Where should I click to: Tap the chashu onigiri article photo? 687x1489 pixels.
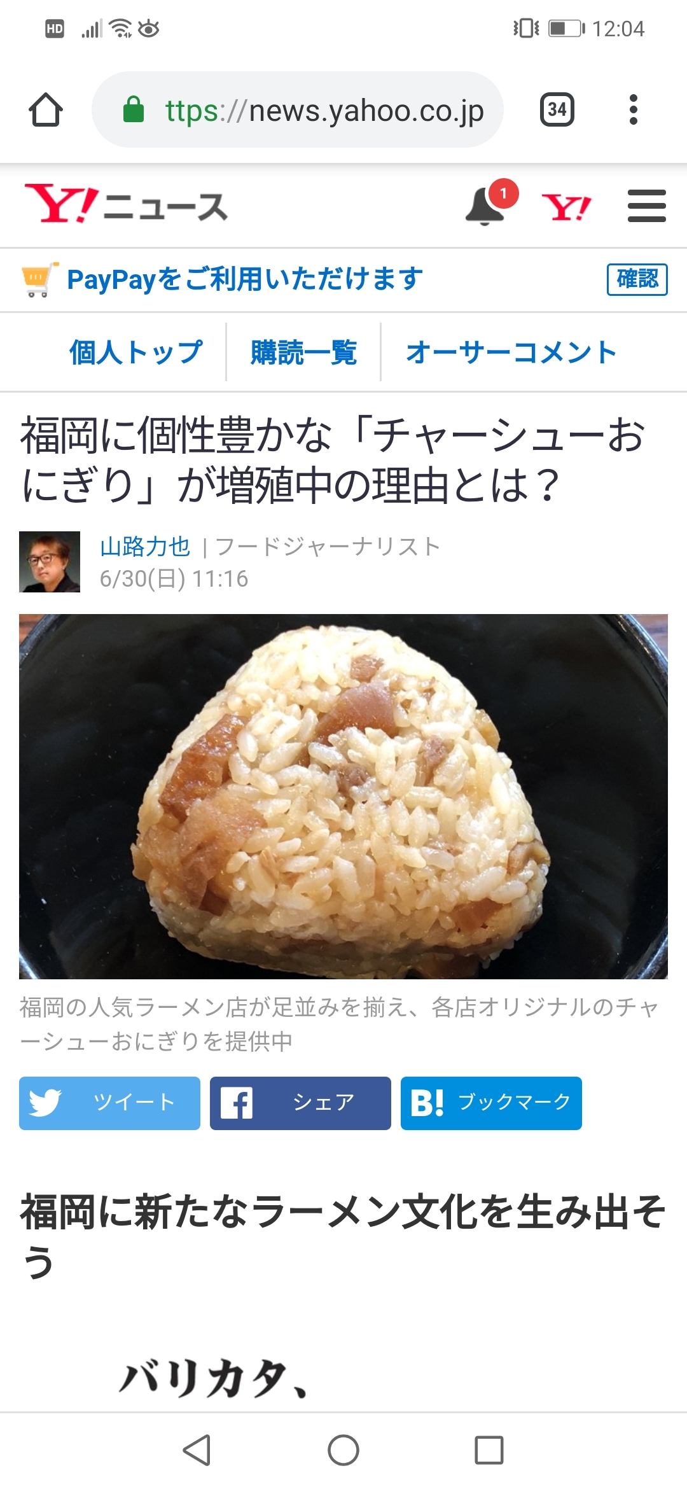pyautogui.click(x=343, y=796)
